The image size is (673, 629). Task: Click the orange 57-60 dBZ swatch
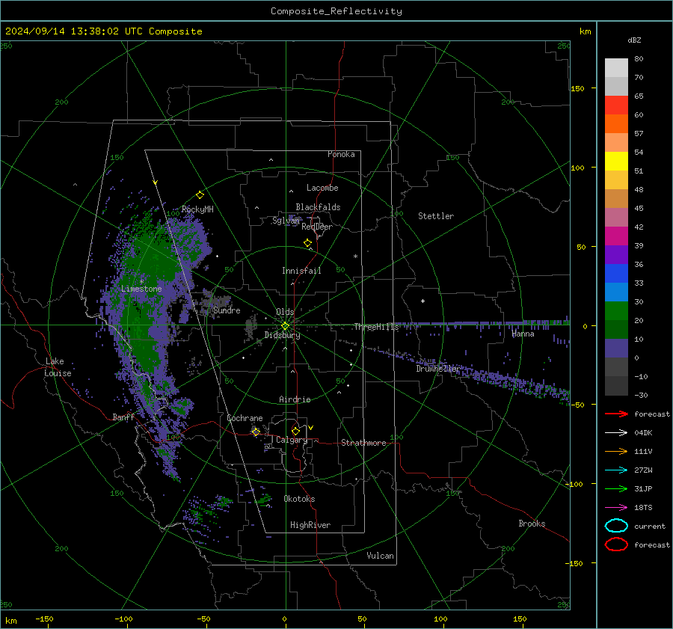click(616, 124)
